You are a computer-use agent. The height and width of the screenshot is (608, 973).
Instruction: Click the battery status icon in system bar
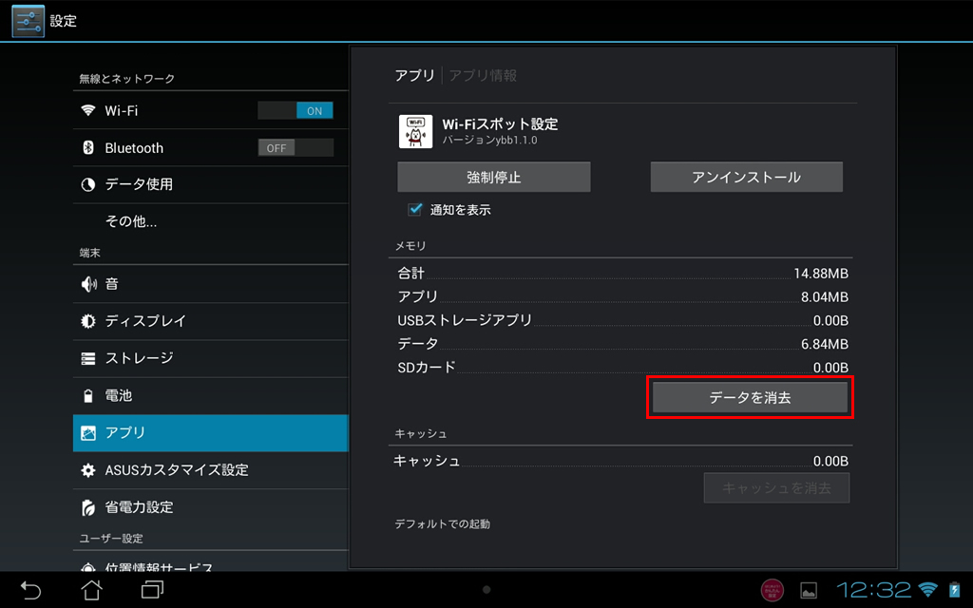[954, 589]
